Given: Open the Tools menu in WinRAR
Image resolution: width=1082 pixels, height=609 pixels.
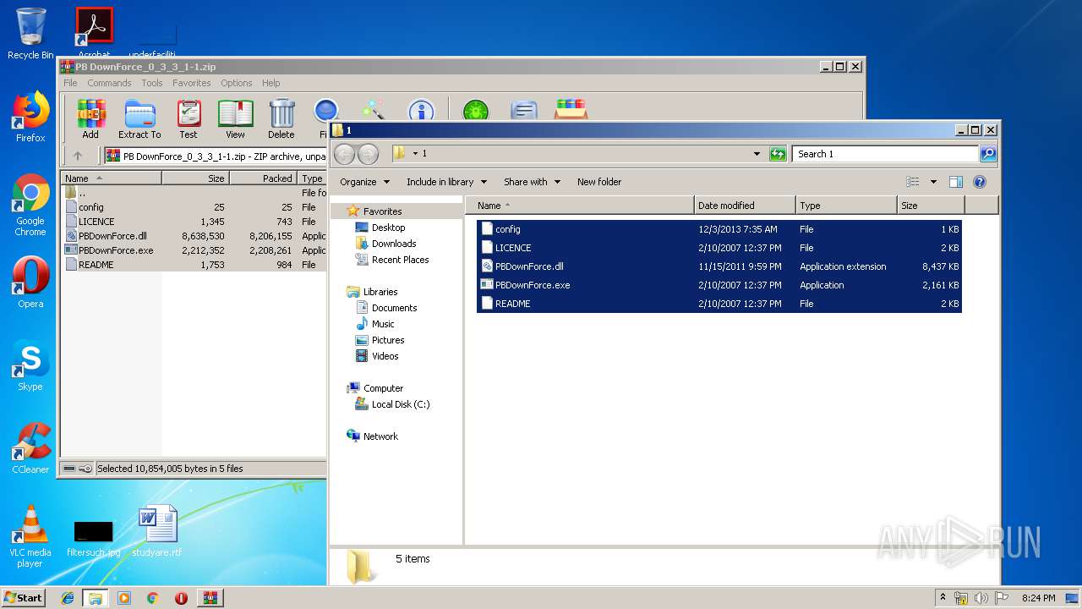Looking at the screenshot, I should click(x=152, y=83).
